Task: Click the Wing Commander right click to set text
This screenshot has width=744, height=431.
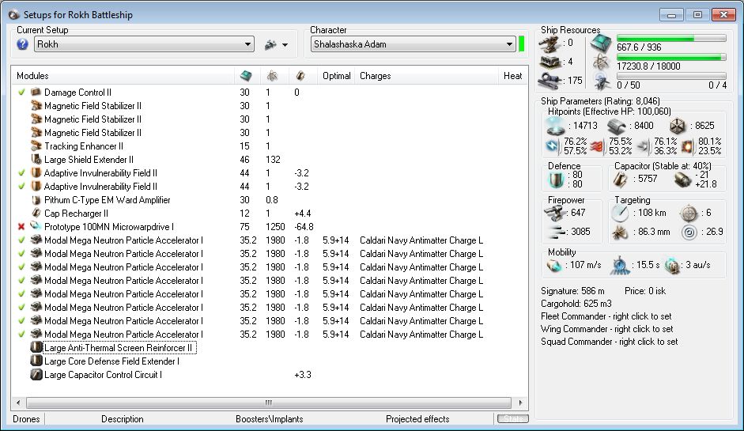Action: (x=607, y=329)
